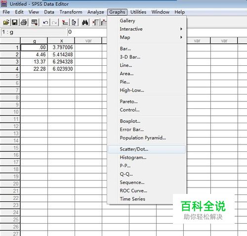247x236 pixels.
Task: Open the Dialog Recall toolbar icon
Action: tap(35, 22)
